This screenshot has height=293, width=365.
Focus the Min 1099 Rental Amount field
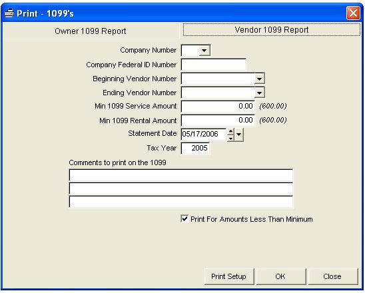click(x=218, y=121)
